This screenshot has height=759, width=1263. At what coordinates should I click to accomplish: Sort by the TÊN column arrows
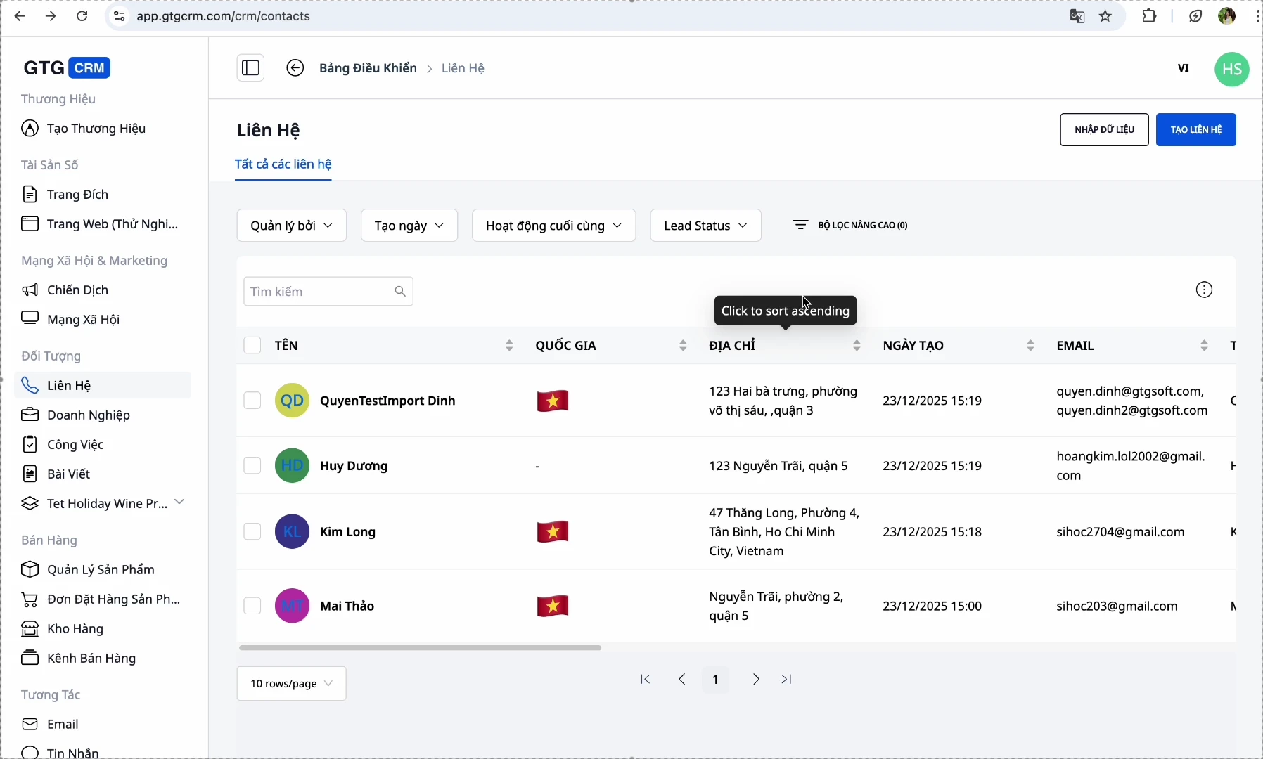(510, 346)
